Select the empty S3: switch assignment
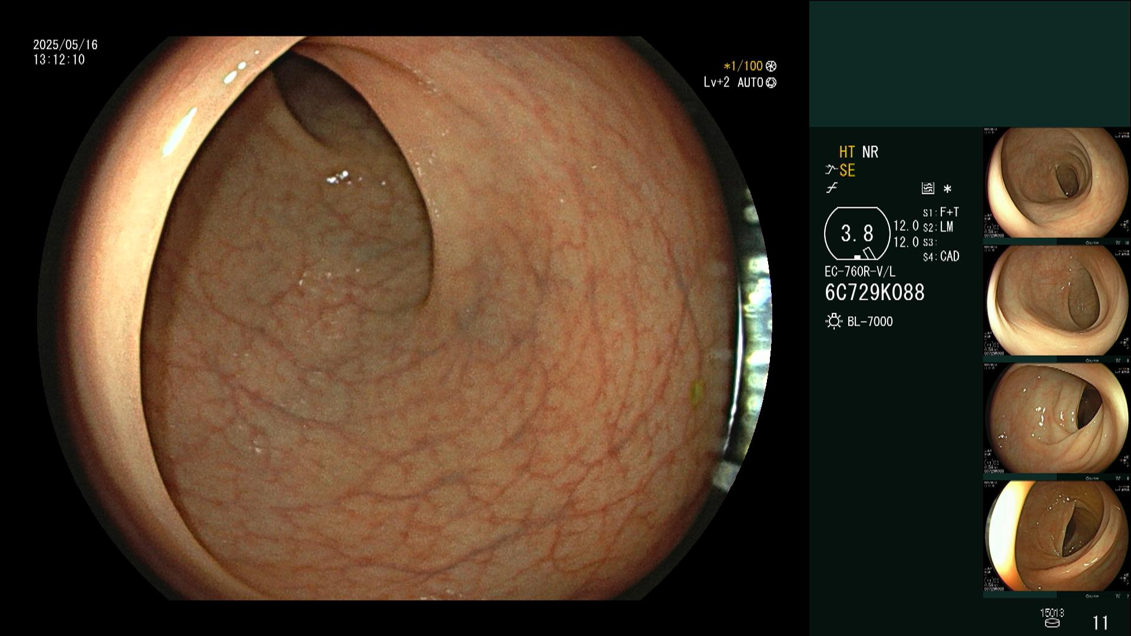The height and width of the screenshot is (636, 1131). point(930,243)
